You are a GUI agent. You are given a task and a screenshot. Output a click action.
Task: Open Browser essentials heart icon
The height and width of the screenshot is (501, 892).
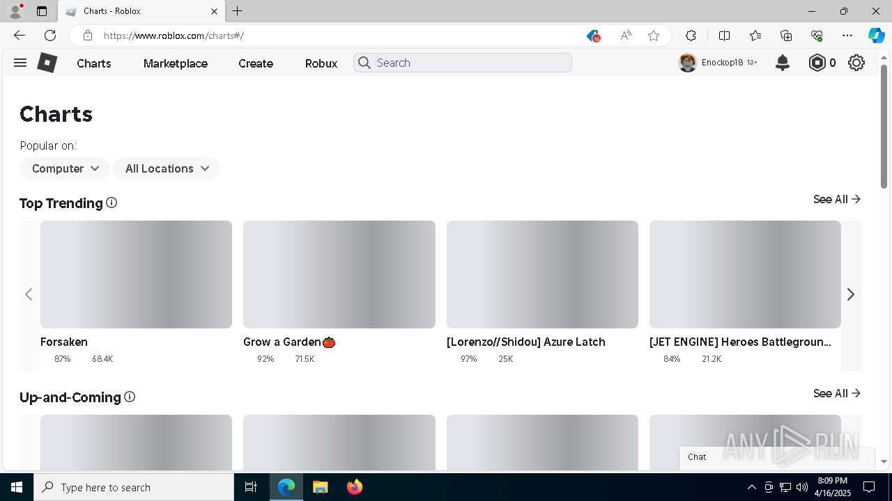pos(817,35)
